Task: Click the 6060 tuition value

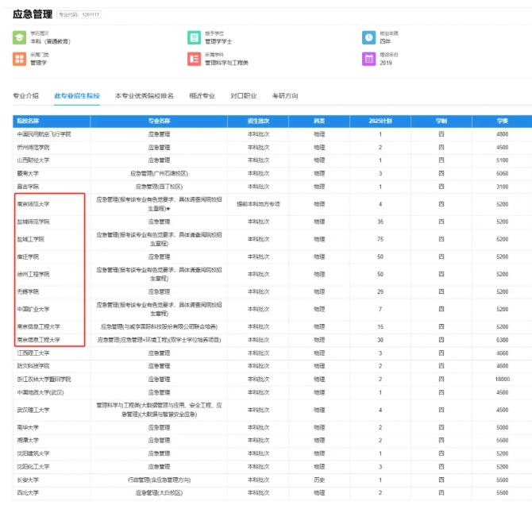Action: point(503,173)
